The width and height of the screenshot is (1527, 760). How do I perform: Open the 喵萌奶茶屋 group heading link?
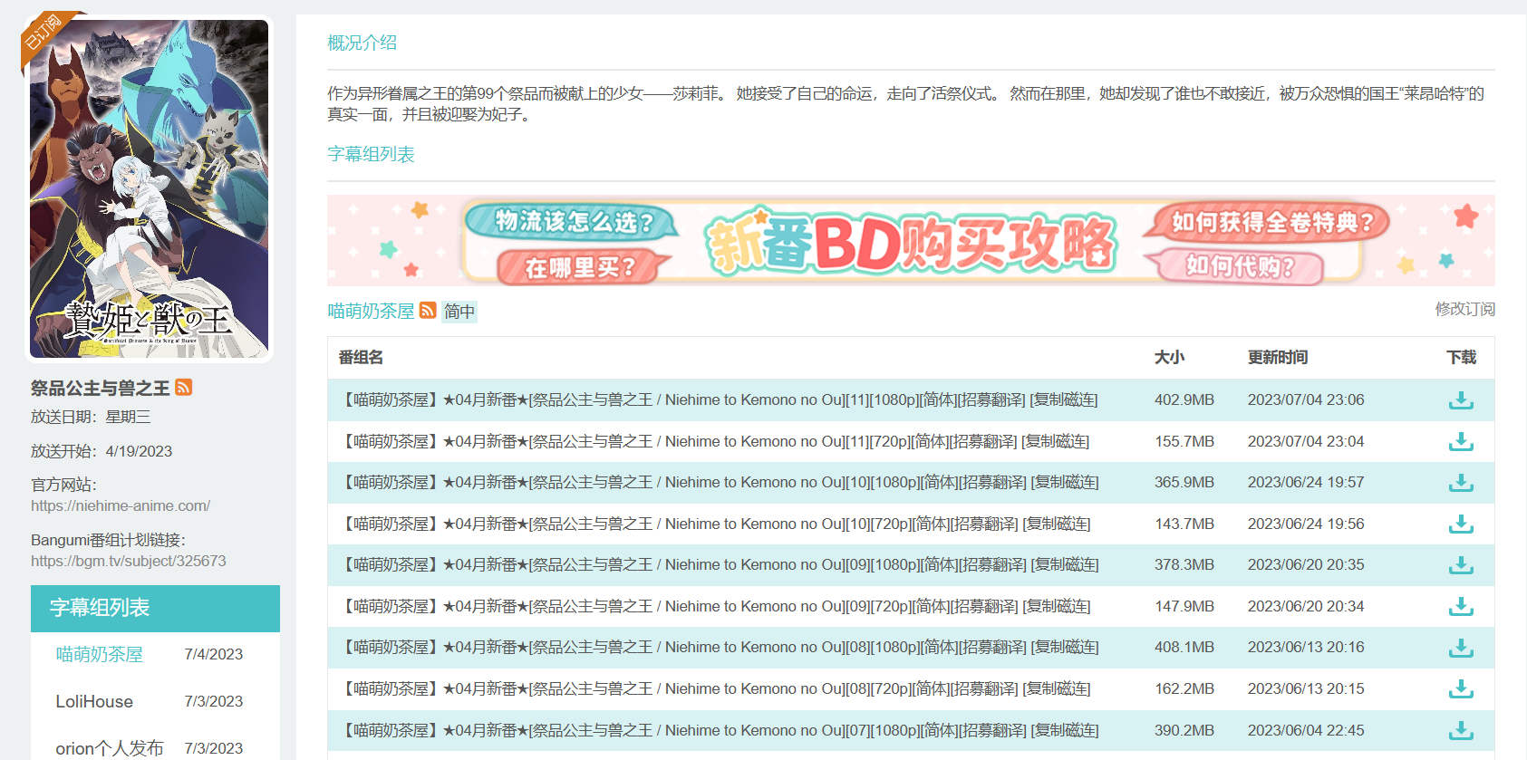pyautogui.click(x=371, y=312)
